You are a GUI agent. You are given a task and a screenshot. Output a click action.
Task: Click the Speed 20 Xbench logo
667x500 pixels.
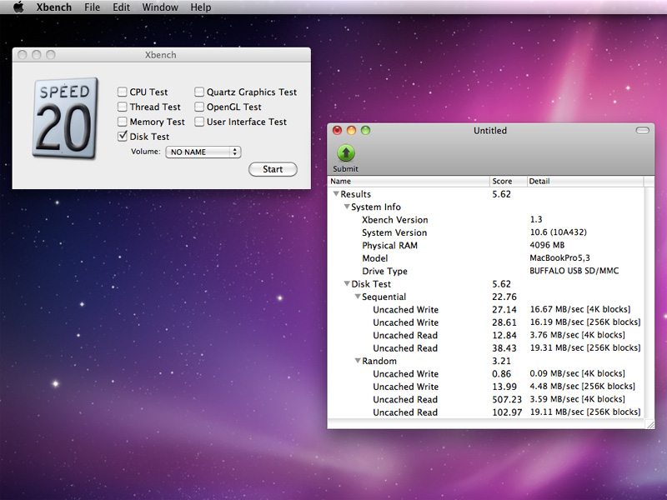coord(65,118)
